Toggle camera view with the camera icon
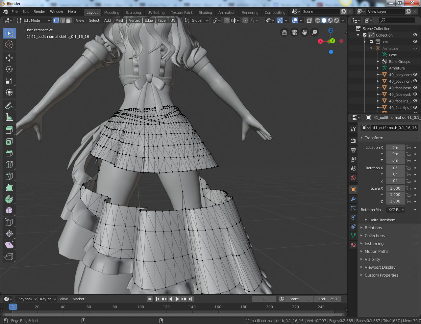The width and height of the screenshot is (421, 324). (x=295, y=32)
